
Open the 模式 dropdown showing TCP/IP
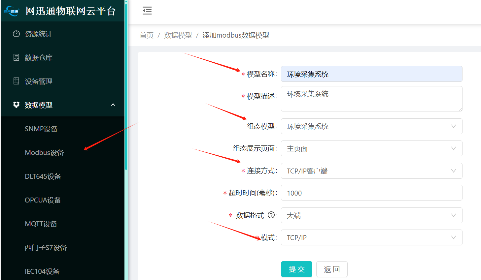point(371,237)
